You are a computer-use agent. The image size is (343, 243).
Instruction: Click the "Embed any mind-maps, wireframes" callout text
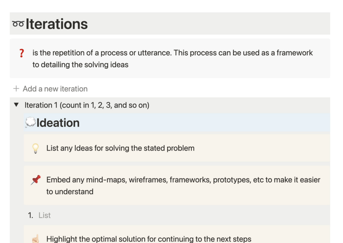183,180
